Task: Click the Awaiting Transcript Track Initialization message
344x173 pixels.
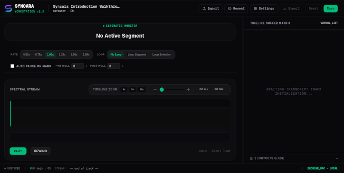Action: pyautogui.click(x=294, y=91)
